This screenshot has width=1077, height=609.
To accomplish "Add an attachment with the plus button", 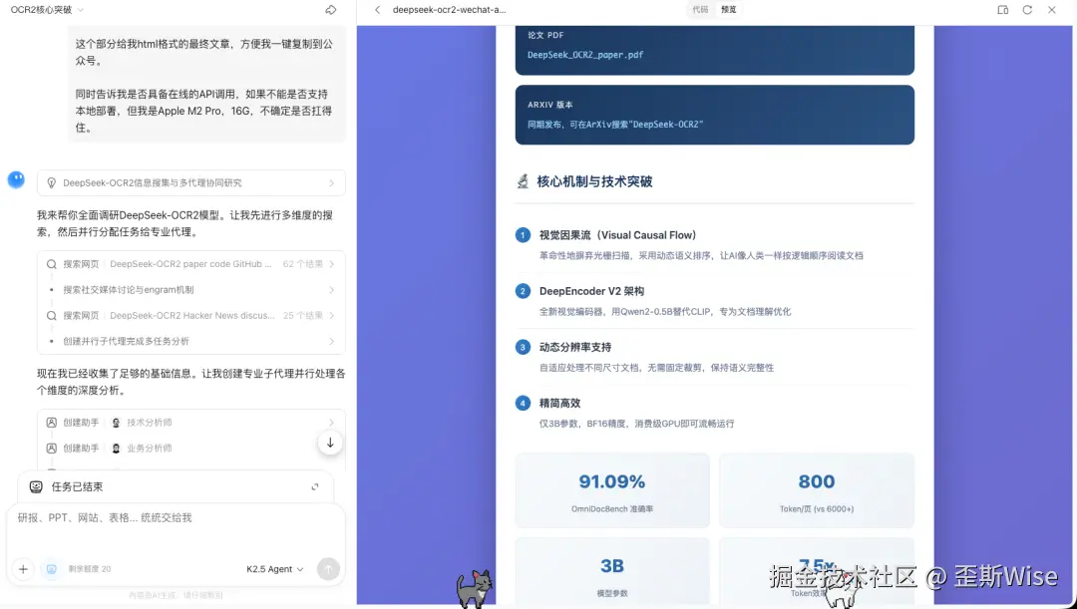I will pos(23,569).
